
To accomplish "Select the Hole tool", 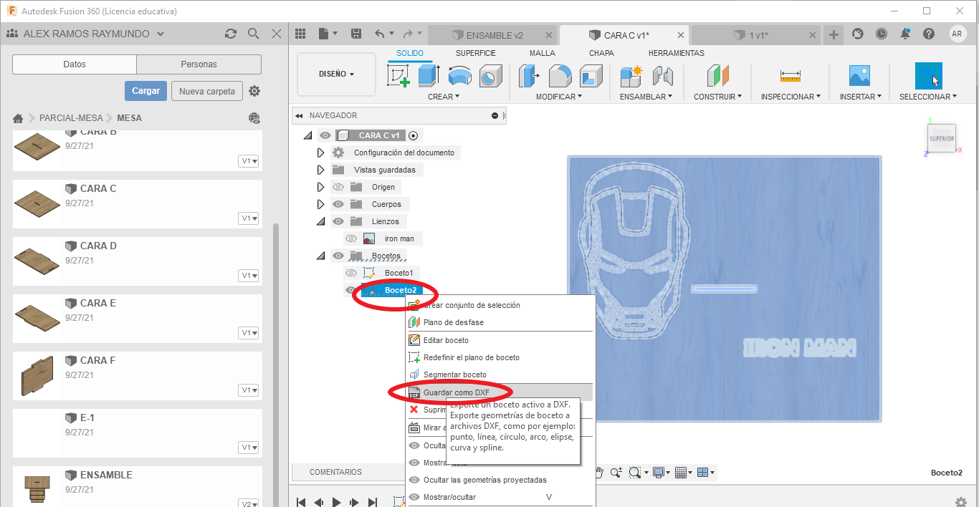I will point(490,75).
